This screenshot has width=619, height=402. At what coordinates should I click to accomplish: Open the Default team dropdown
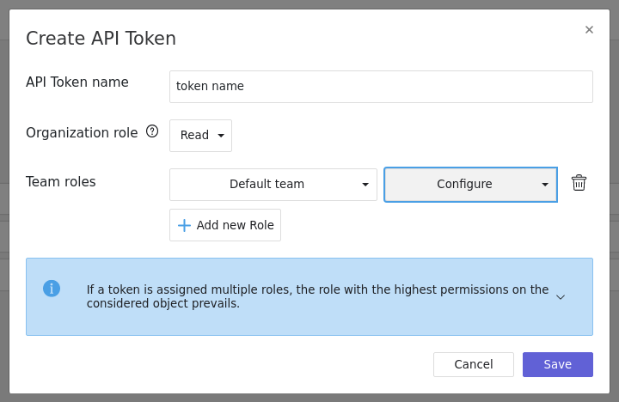click(x=273, y=185)
